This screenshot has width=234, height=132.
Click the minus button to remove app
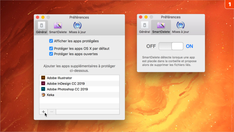coord(52,112)
